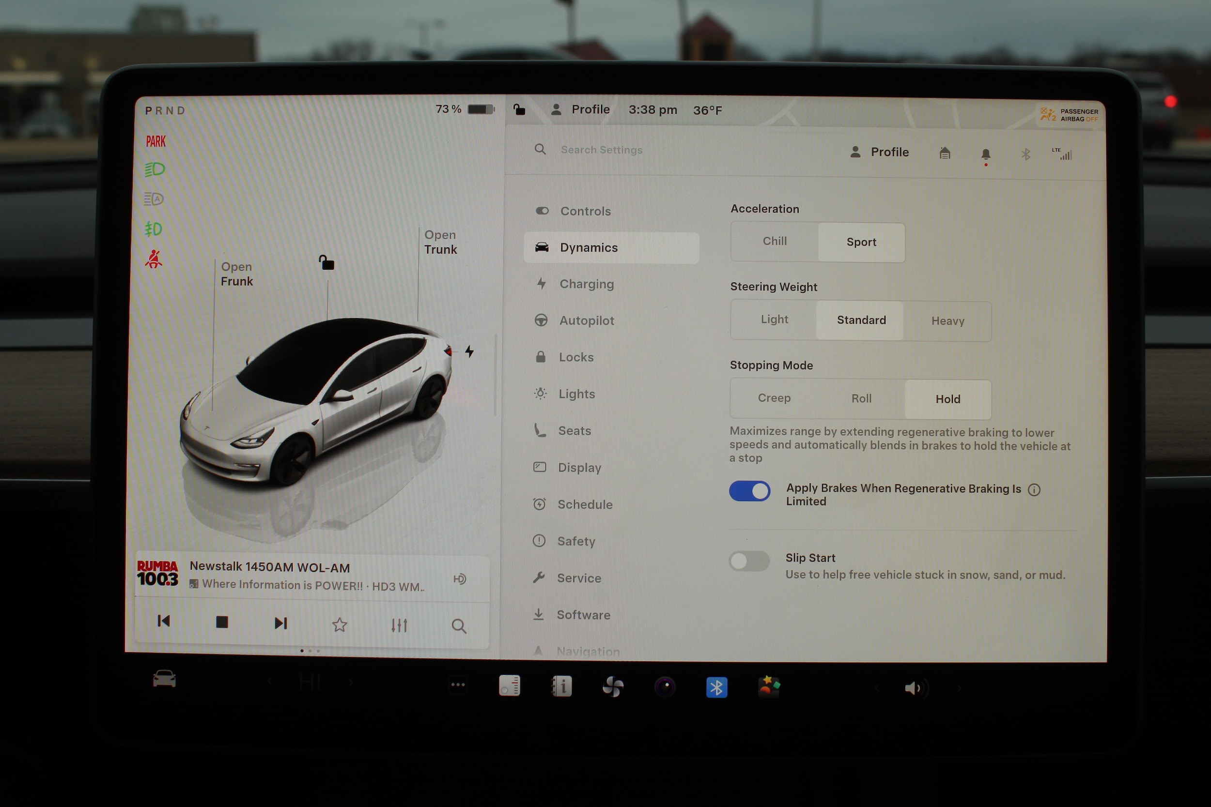Open the Charging settings menu

pyautogui.click(x=587, y=284)
